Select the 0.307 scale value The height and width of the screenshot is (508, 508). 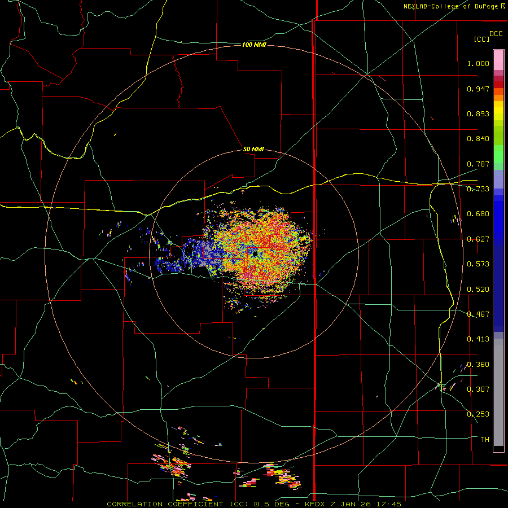478,389
